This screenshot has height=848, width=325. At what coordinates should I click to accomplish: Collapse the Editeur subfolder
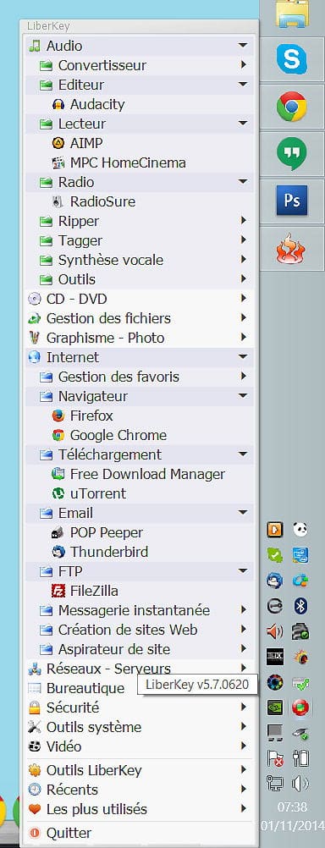[x=139, y=85]
